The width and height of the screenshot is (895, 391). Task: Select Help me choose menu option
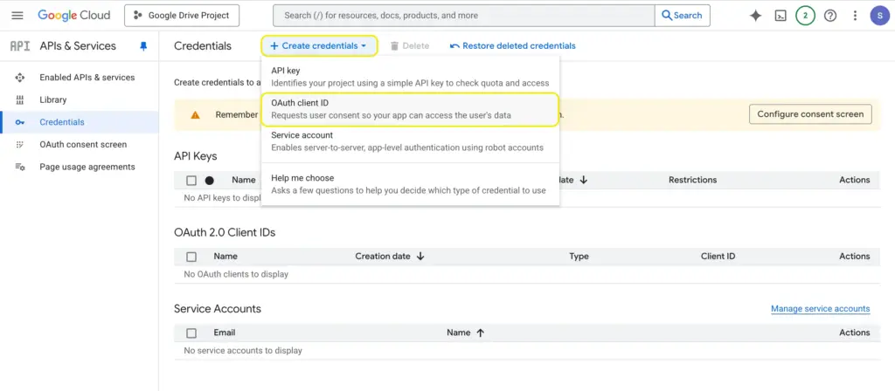(410, 184)
